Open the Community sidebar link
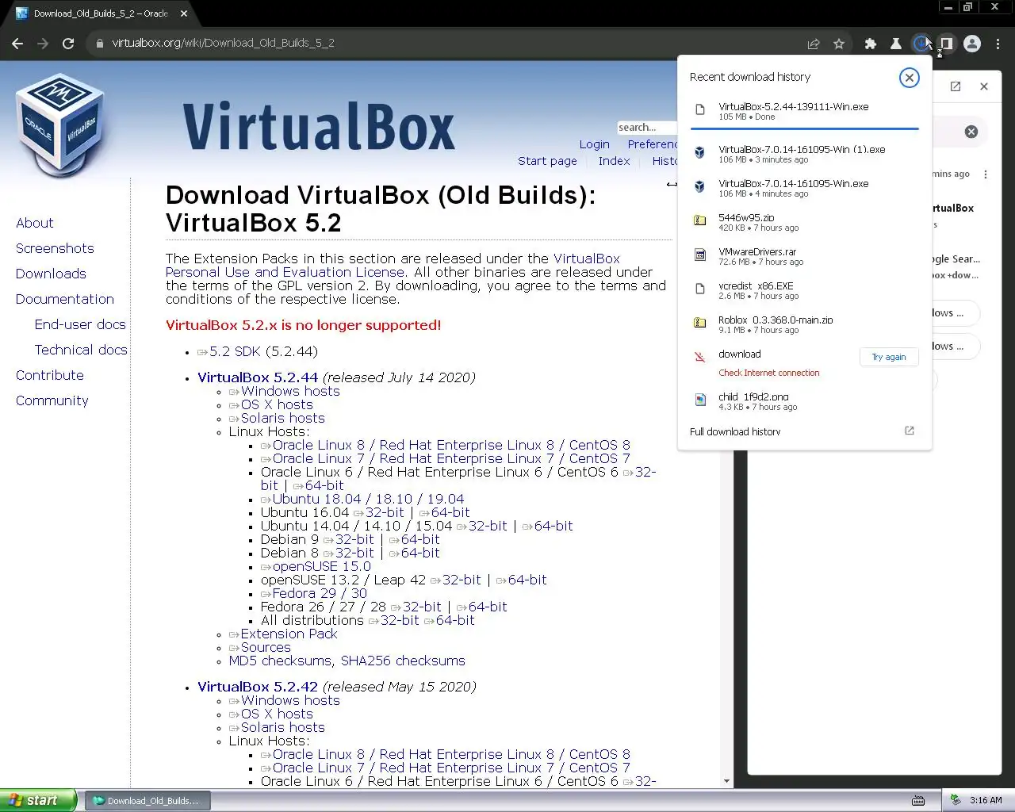This screenshot has height=812, width=1015. (x=52, y=400)
